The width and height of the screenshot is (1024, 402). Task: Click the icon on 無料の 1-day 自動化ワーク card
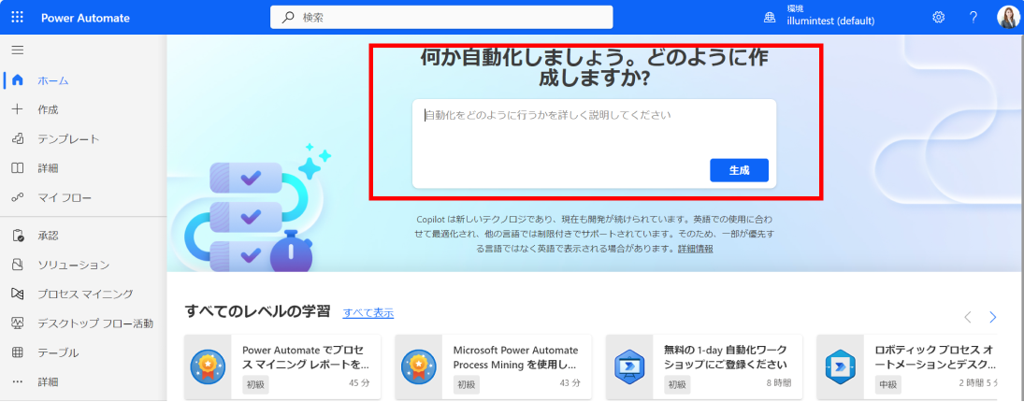(629, 366)
